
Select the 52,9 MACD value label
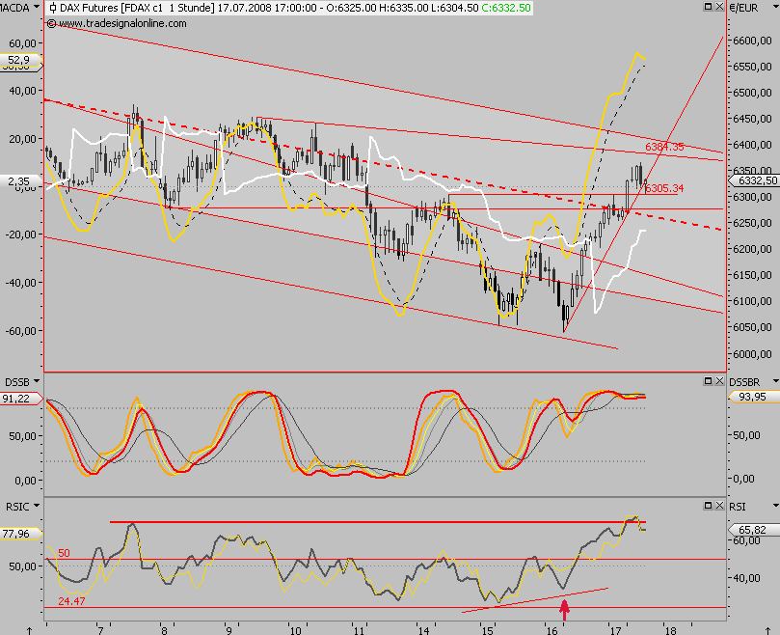click(20, 60)
